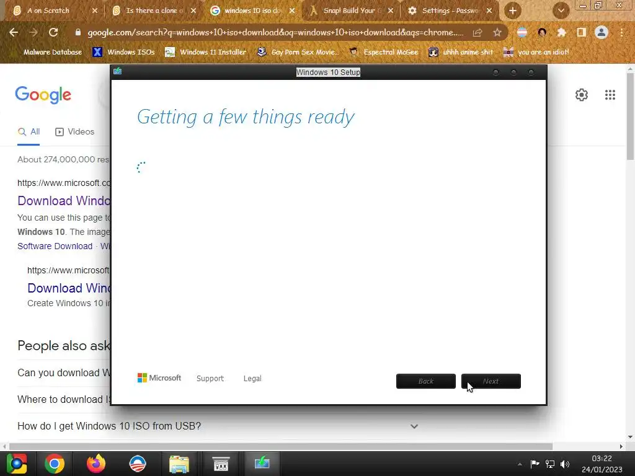Click horizontal scrollbar right arrow
Image resolution: width=635 pixels, height=476 pixels.
point(621,446)
